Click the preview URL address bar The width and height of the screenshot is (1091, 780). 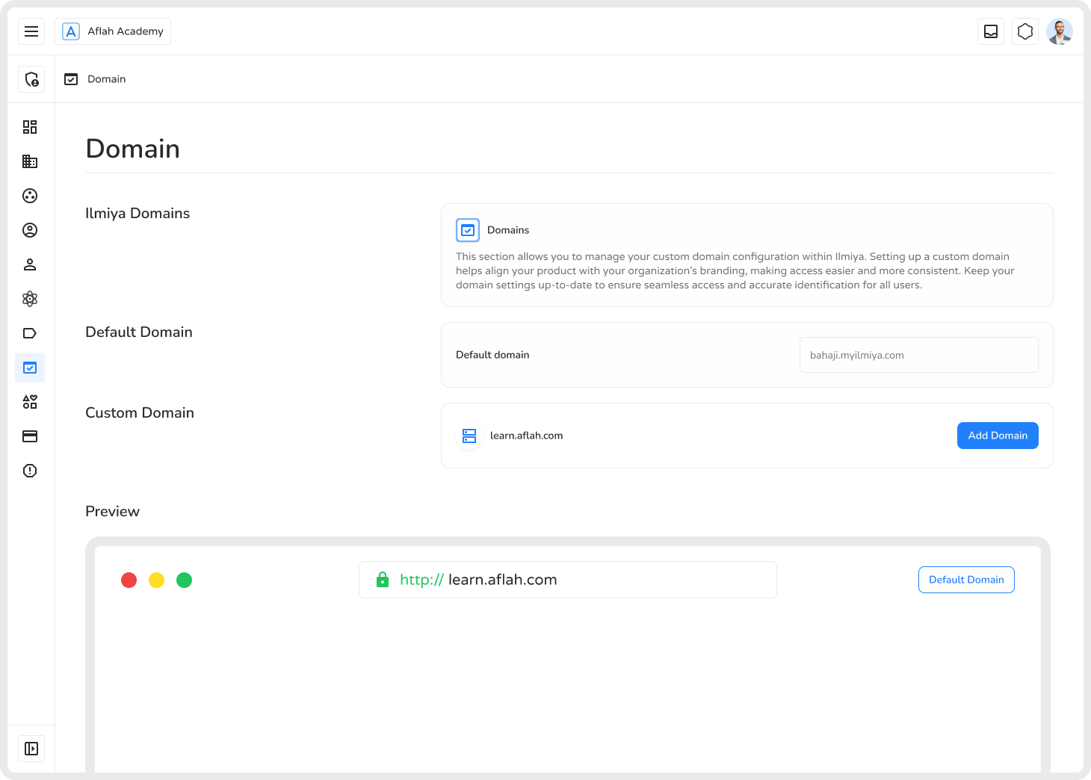568,580
